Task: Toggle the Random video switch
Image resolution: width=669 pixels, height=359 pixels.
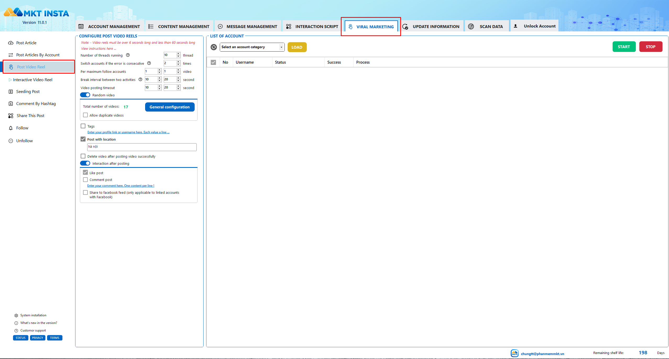Action: tap(85, 95)
